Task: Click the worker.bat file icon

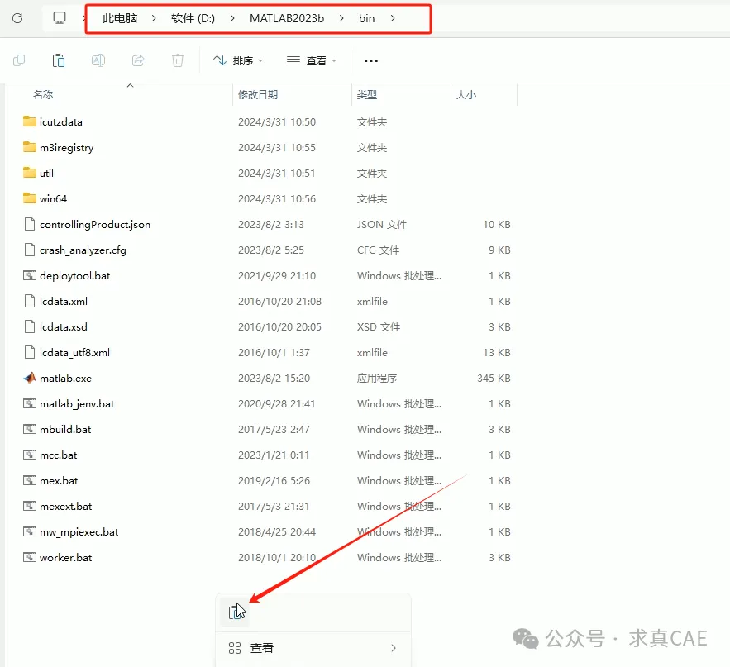Action: pyautogui.click(x=29, y=557)
